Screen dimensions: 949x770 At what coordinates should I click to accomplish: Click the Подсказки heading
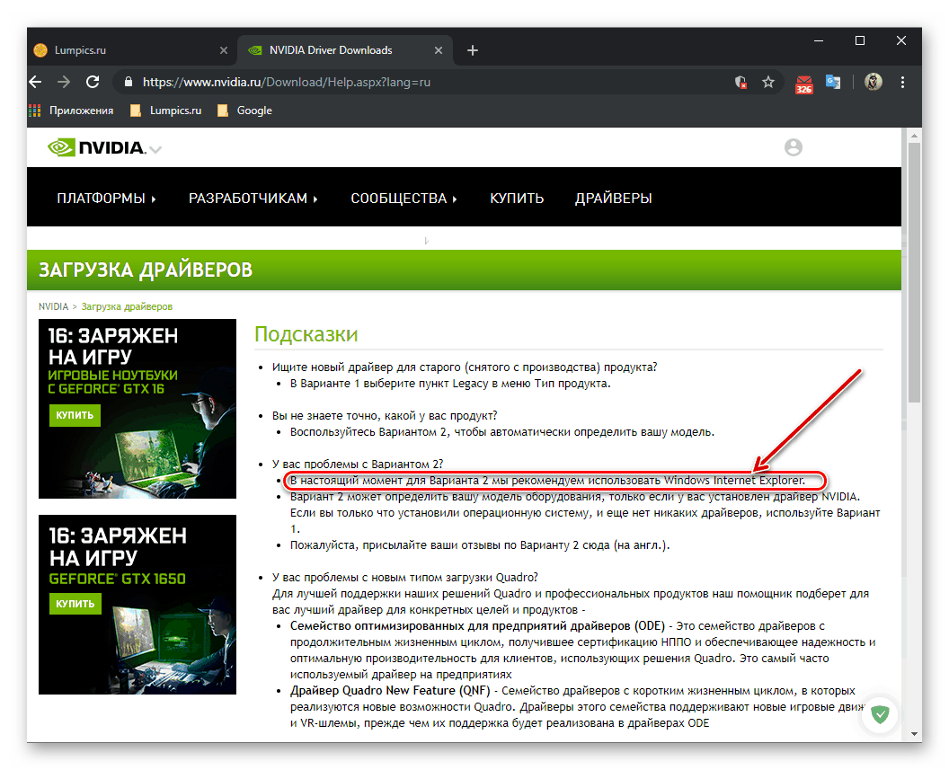click(306, 334)
